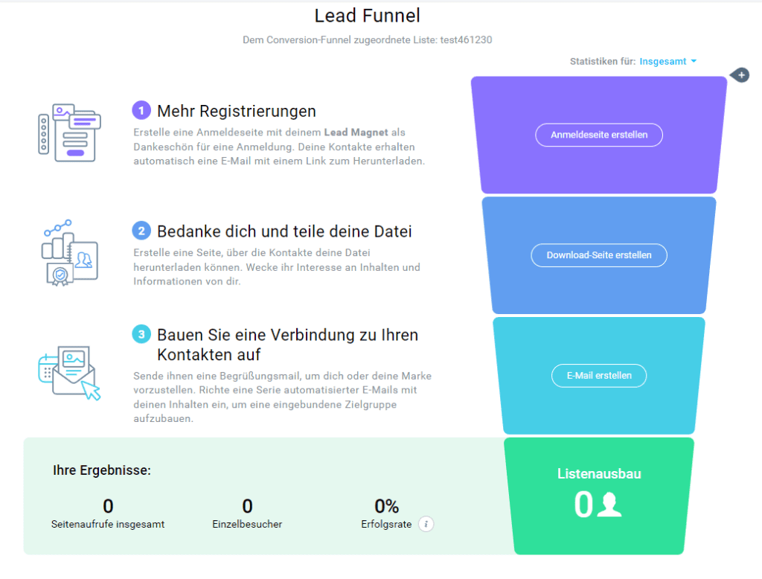Click the envelope email illustration icon
This screenshot has width=762, height=579.
69,373
